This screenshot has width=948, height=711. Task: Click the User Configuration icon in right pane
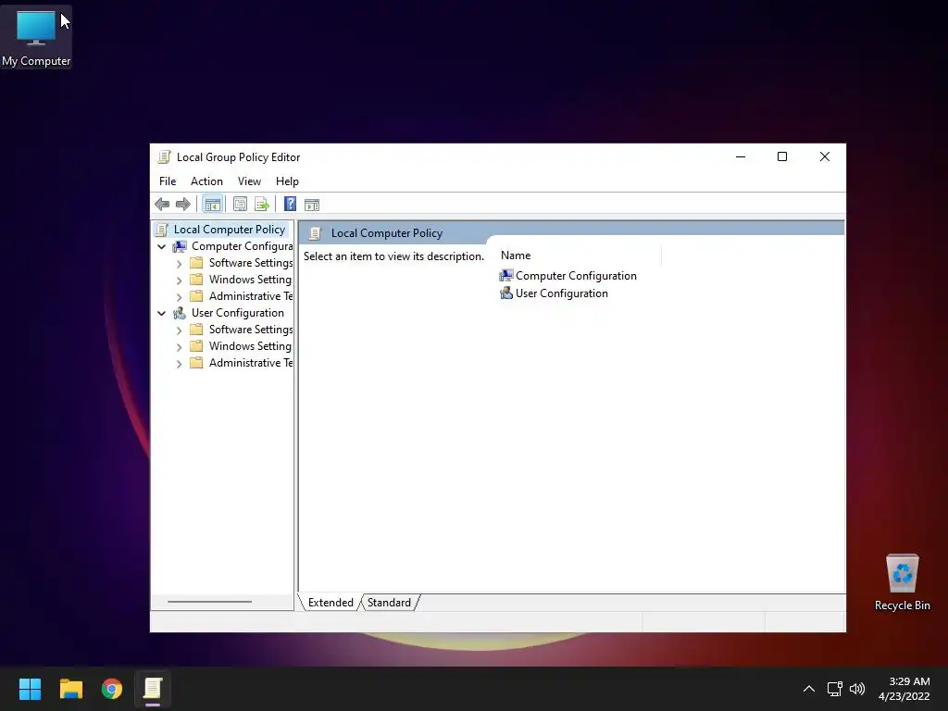coord(506,293)
